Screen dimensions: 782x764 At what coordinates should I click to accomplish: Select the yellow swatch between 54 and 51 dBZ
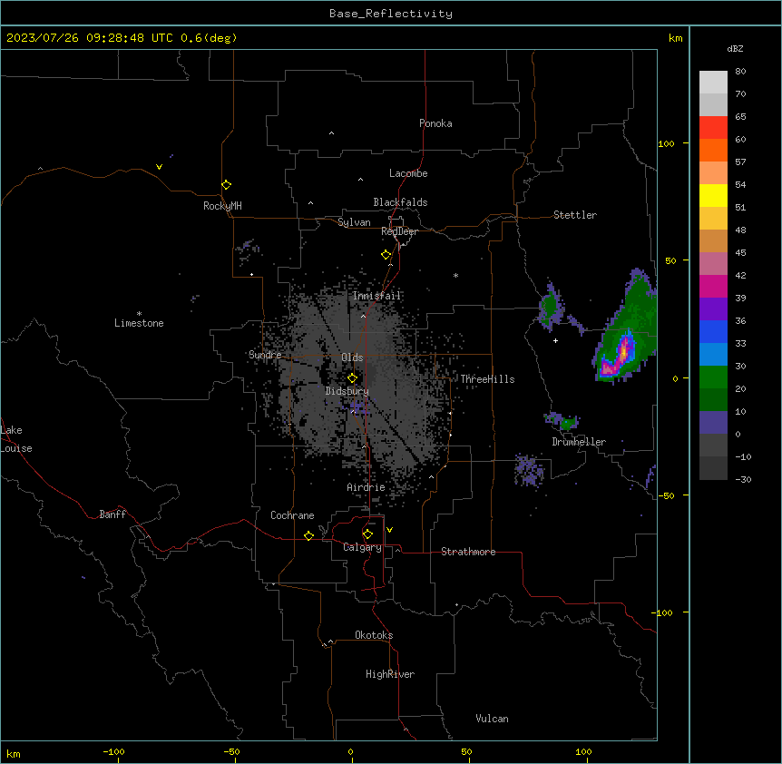tap(713, 195)
